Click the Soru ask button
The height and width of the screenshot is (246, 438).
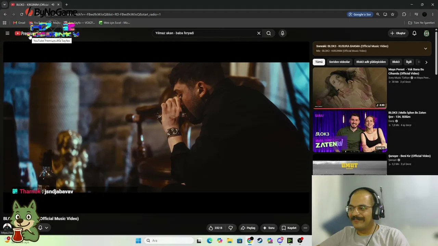pyautogui.click(x=269, y=228)
